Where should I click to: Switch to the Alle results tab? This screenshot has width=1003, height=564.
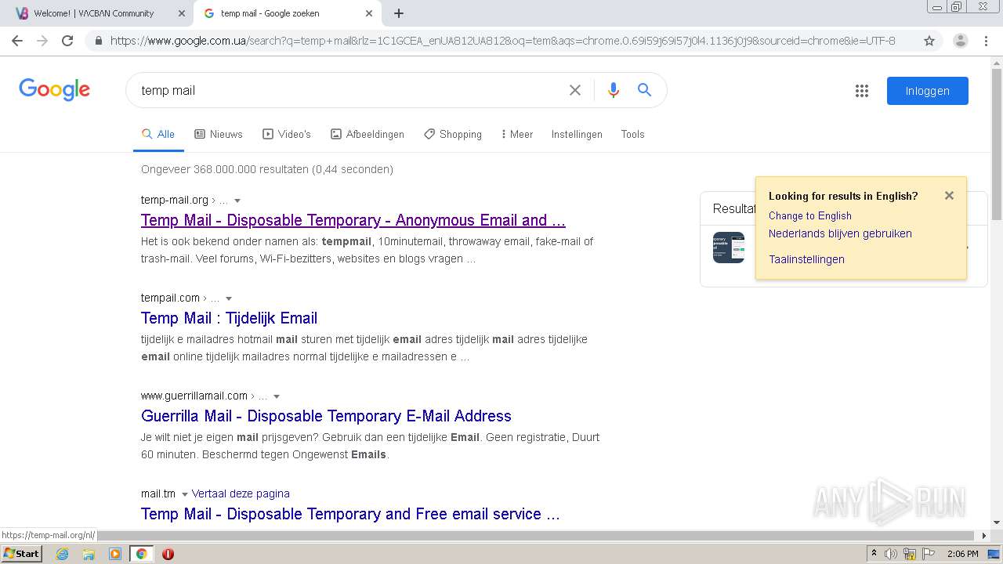click(x=158, y=134)
